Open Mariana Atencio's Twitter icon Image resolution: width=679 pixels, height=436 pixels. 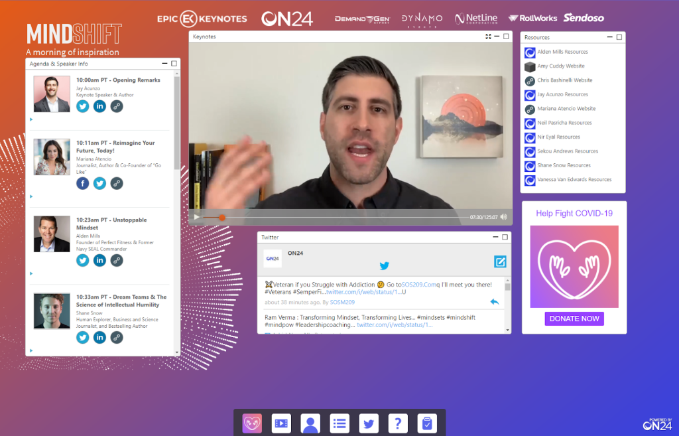coord(99,183)
